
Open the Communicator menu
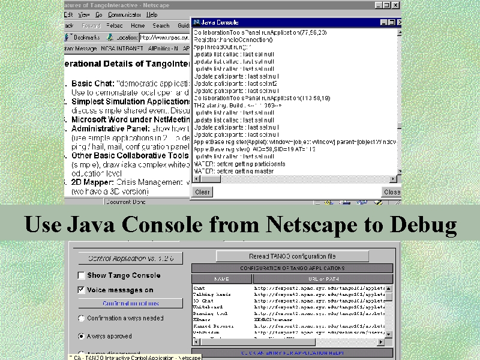[124, 14]
